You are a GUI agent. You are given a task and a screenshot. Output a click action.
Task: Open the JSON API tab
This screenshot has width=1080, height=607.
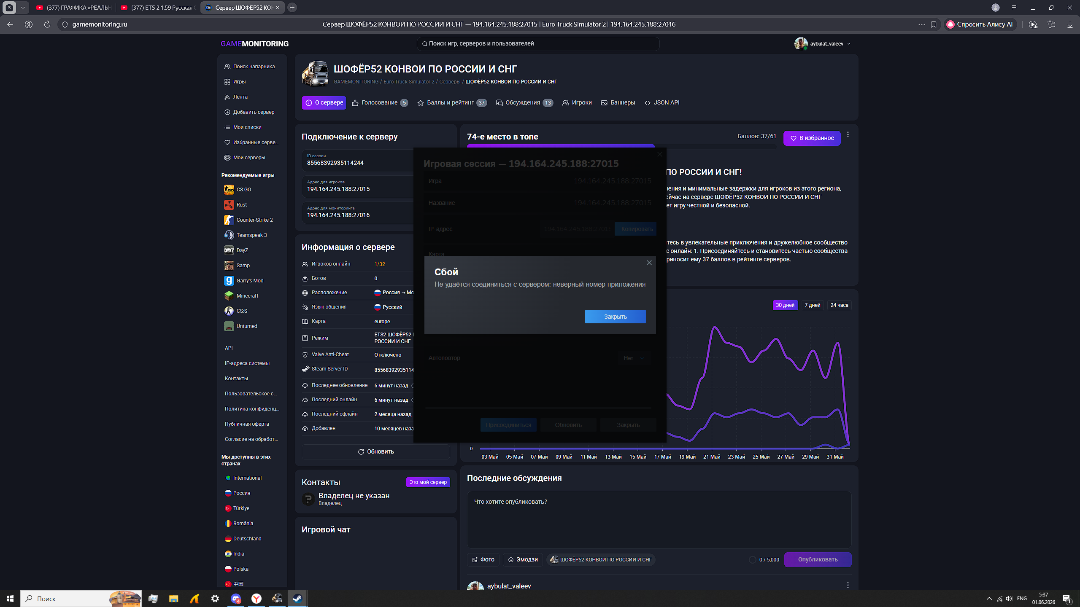click(x=662, y=103)
